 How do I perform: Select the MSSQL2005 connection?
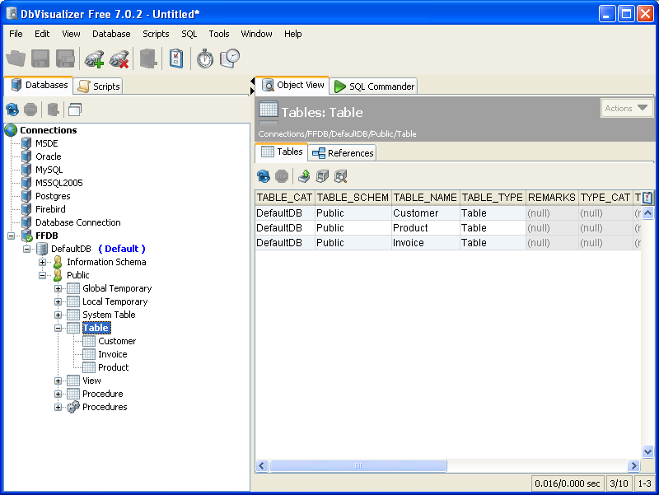pos(58,183)
